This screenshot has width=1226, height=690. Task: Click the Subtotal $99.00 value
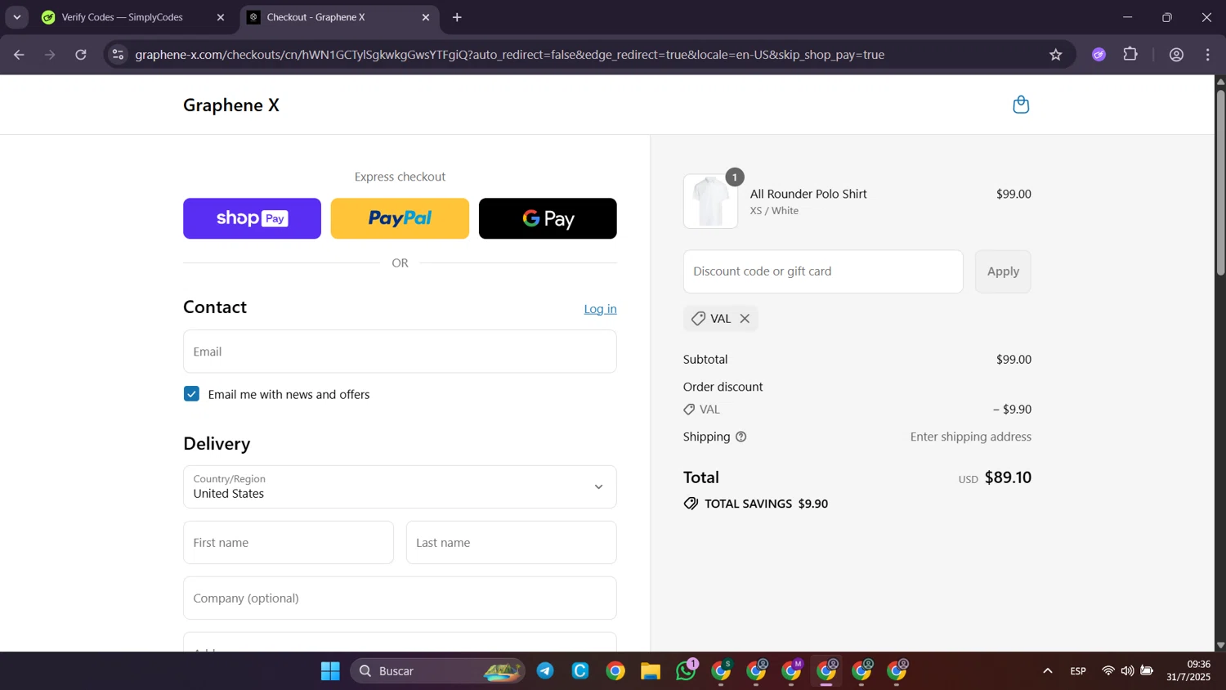[1013, 360]
